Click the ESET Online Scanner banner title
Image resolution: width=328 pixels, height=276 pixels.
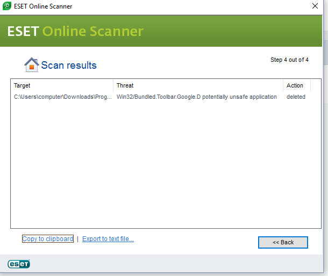click(75, 31)
